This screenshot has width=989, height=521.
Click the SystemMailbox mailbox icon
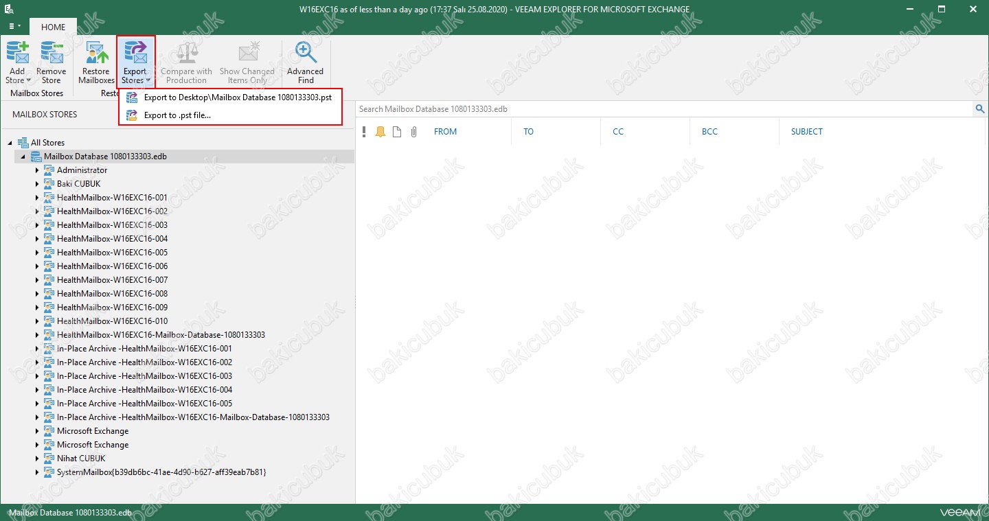click(x=49, y=472)
